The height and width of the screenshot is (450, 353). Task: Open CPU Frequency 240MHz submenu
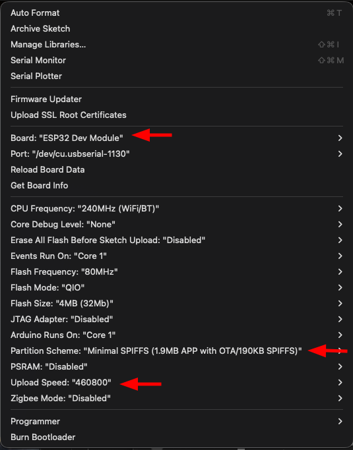tap(177, 209)
